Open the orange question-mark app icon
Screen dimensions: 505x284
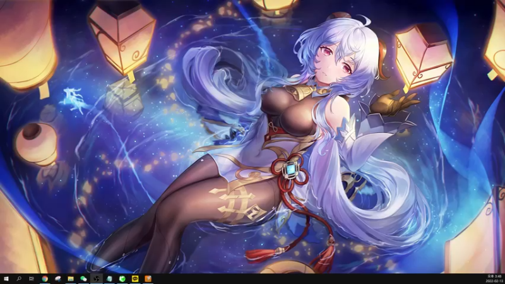pos(148,279)
